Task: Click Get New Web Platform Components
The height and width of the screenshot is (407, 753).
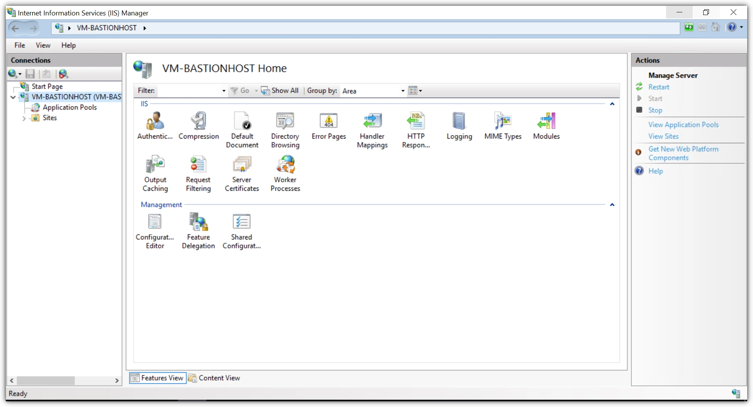Action: pyautogui.click(x=683, y=153)
